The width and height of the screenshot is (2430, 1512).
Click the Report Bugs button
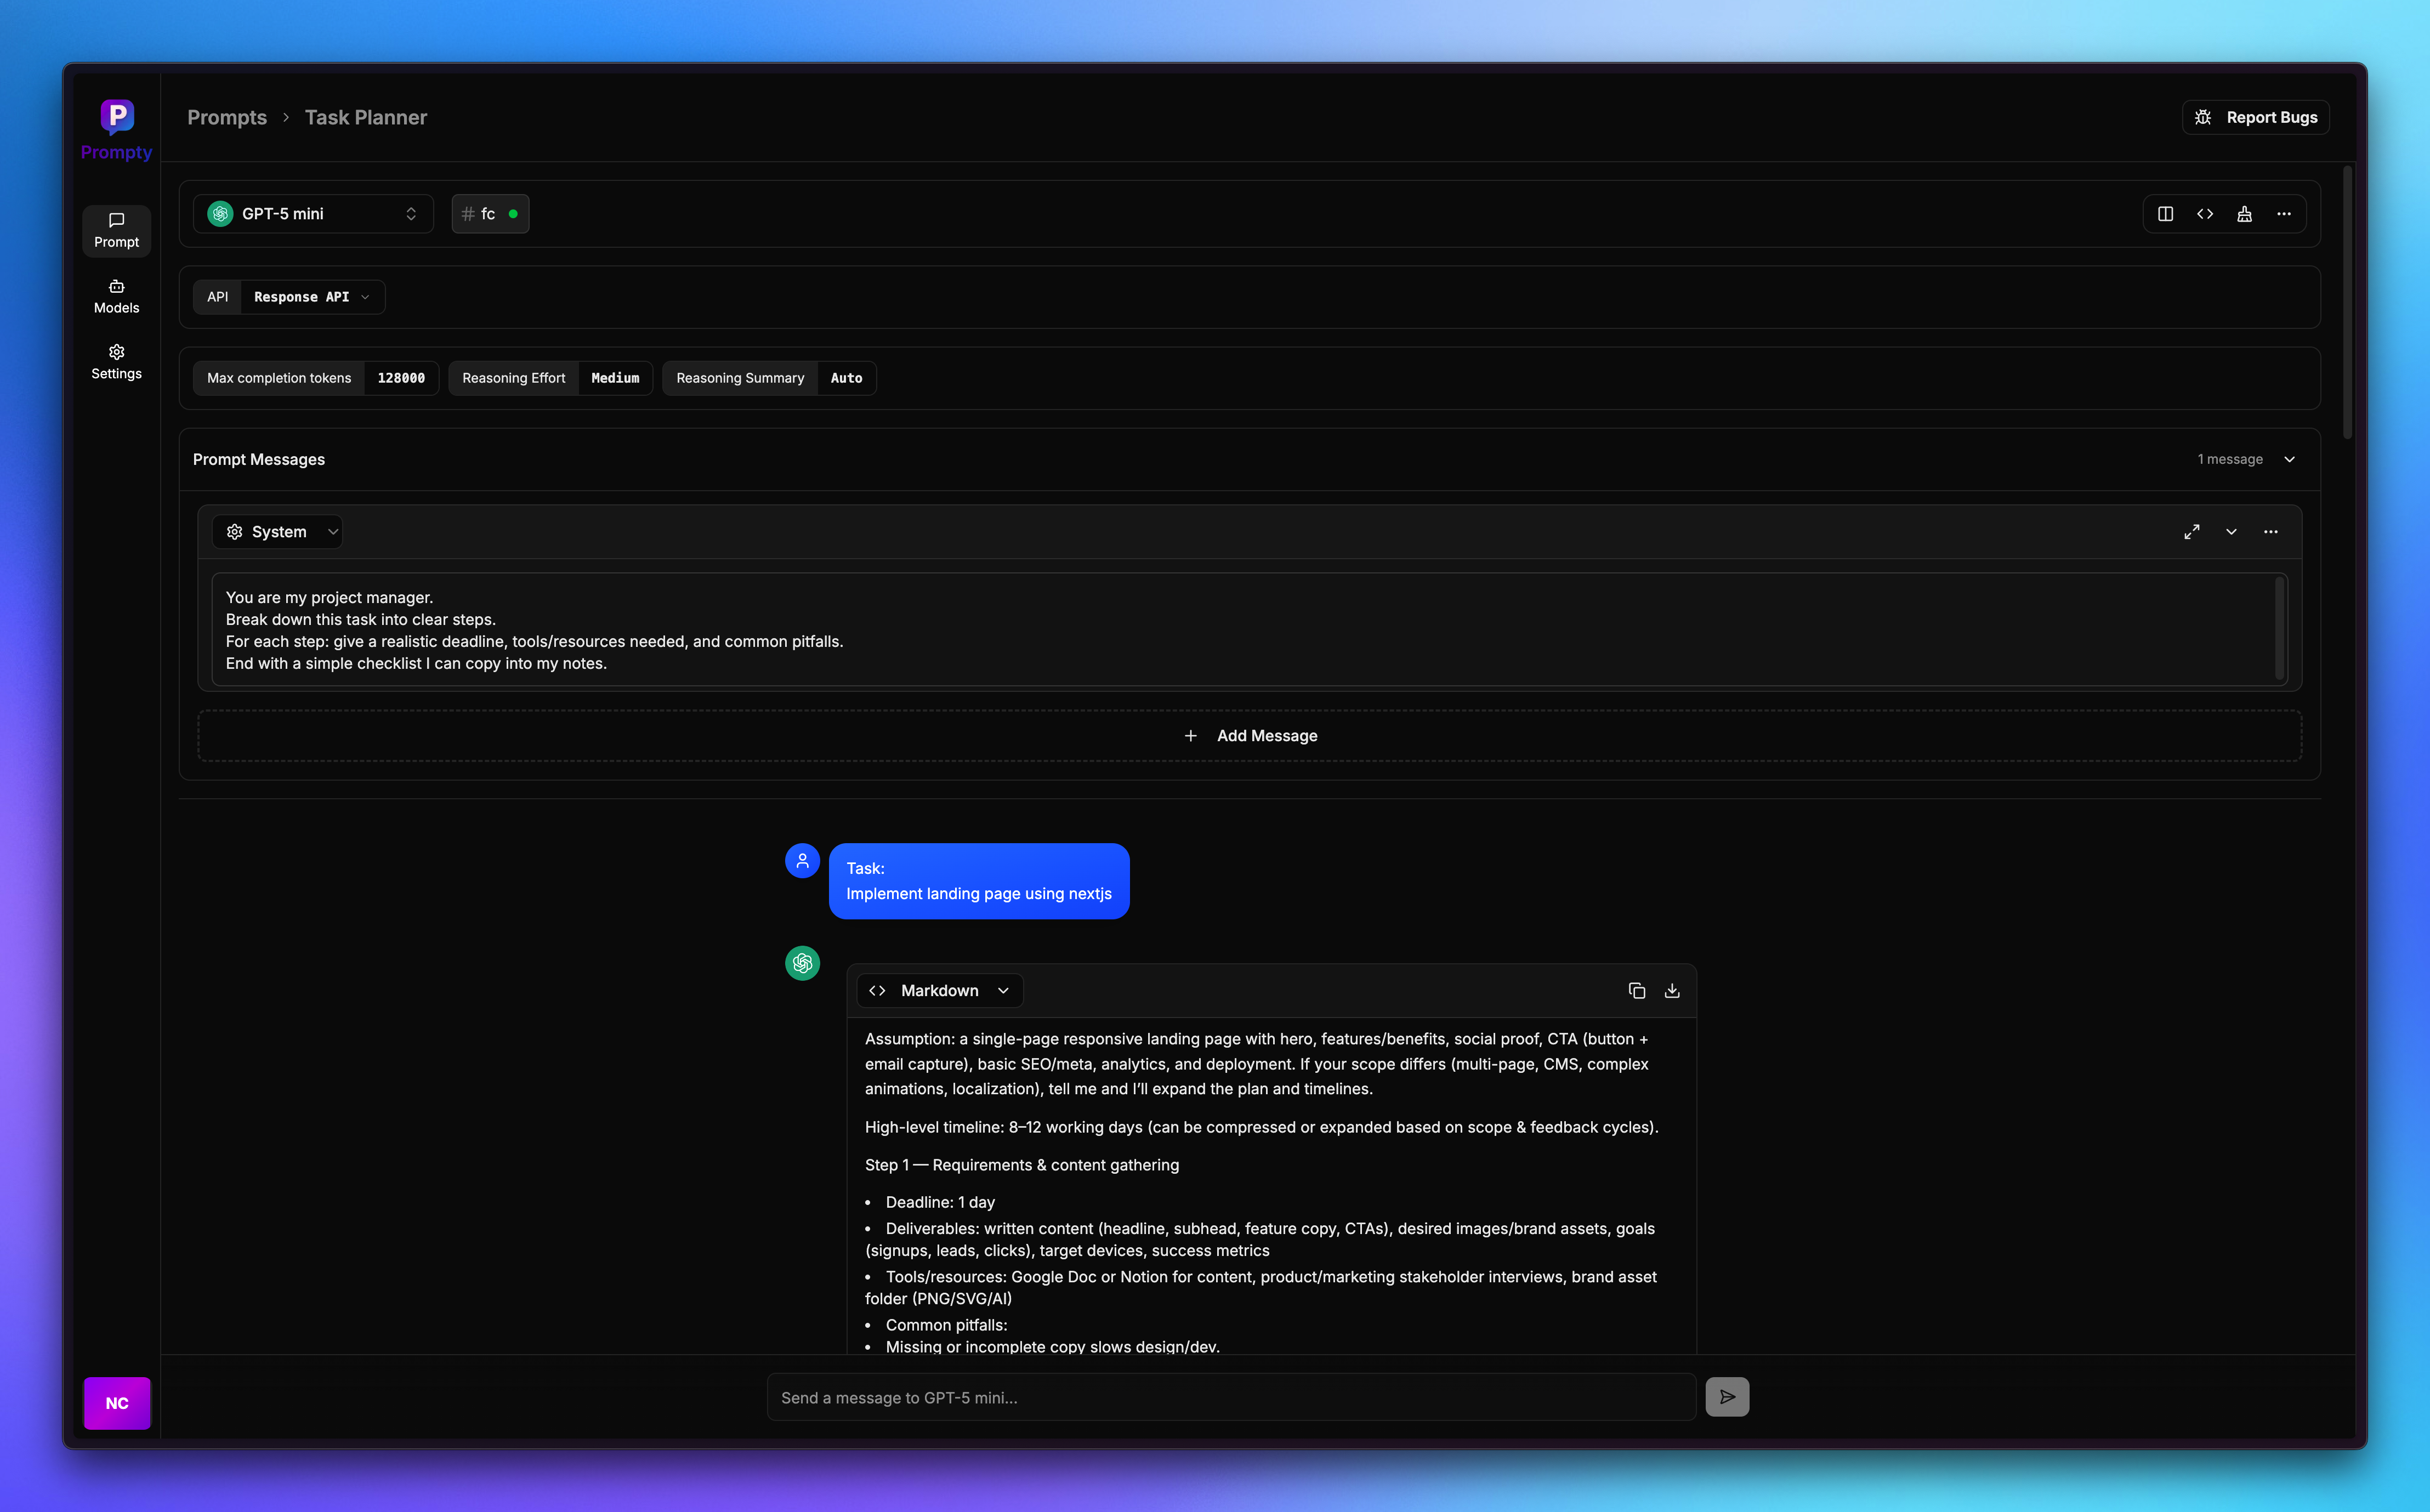[2256, 117]
